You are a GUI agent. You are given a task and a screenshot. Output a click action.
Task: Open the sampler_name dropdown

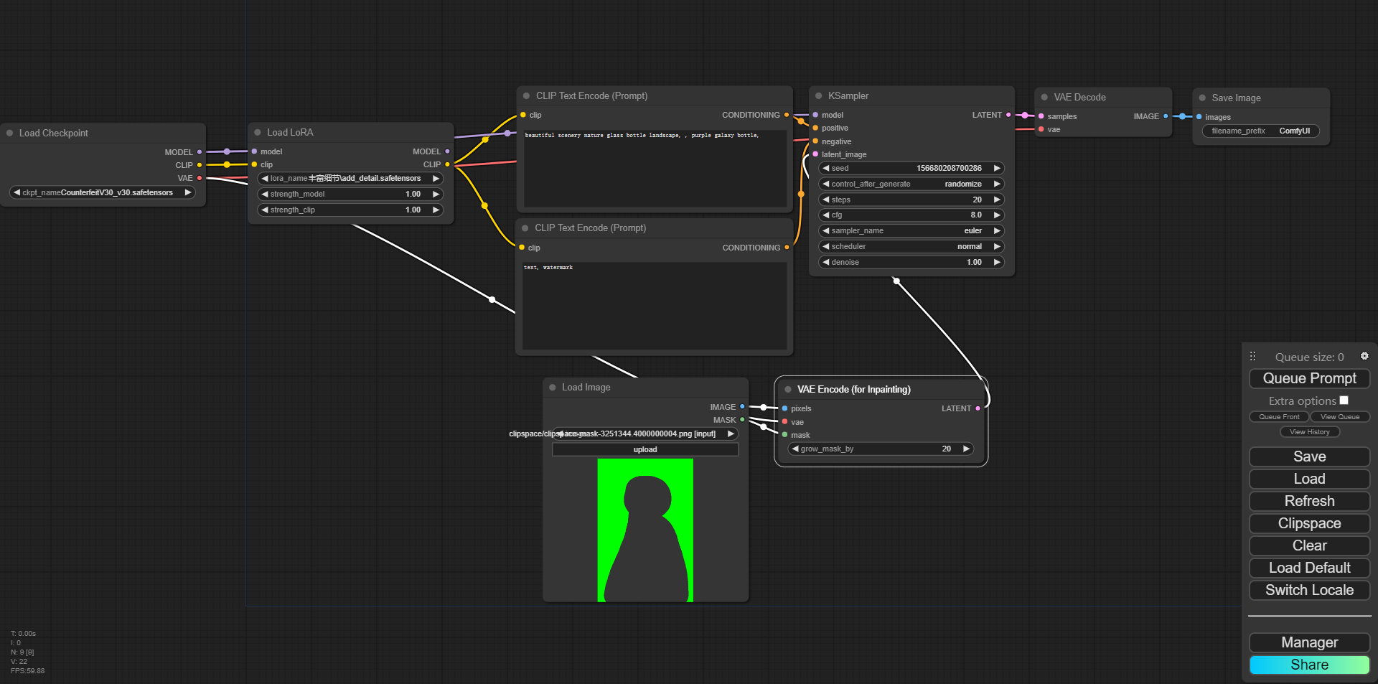pos(911,230)
